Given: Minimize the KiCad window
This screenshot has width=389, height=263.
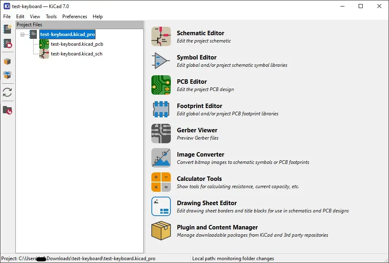Looking at the screenshot, I should pyautogui.click(x=342, y=6).
